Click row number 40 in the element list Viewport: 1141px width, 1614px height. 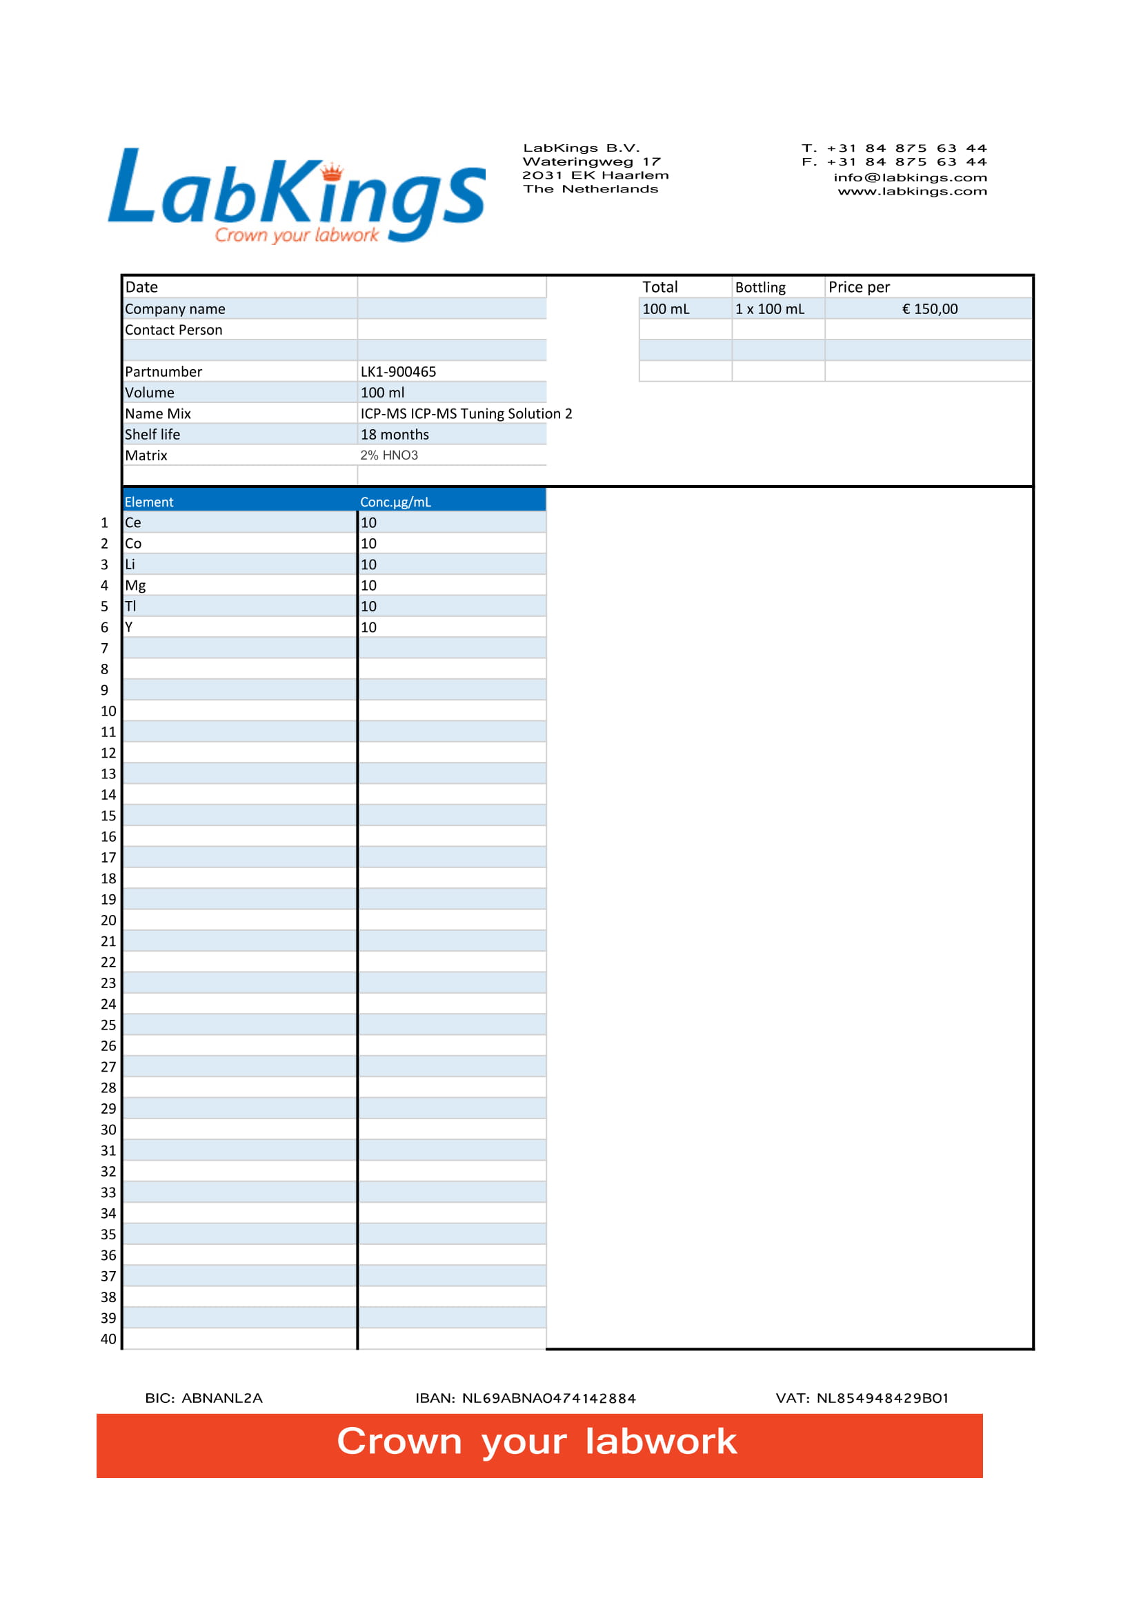[108, 1339]
